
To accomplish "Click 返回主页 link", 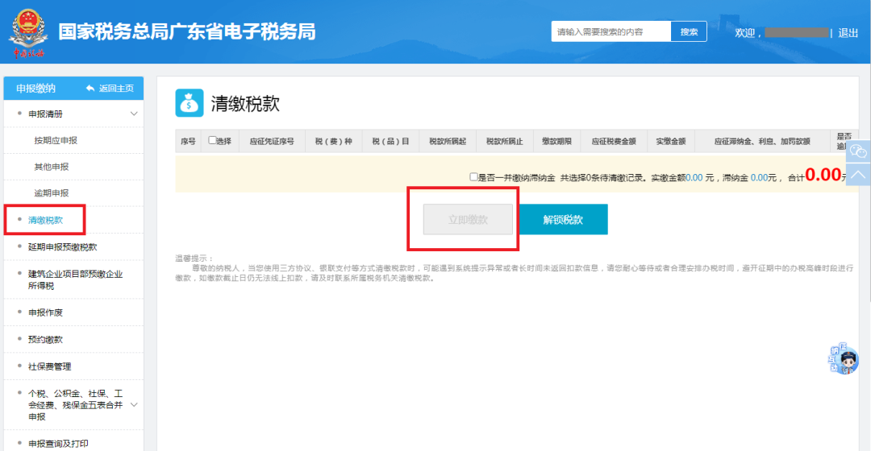I will [116, 89].
